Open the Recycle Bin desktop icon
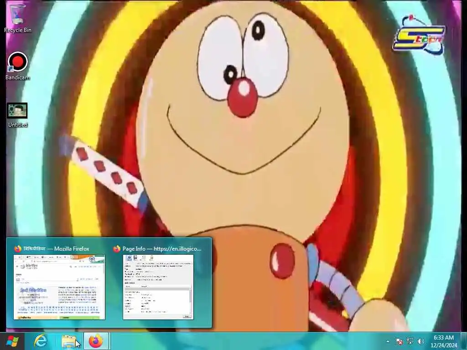Screen dimensions: 467x350 (18, 18)
